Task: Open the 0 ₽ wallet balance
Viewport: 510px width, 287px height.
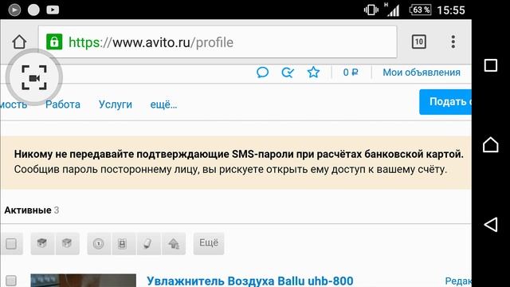Action: pos(351,73)
